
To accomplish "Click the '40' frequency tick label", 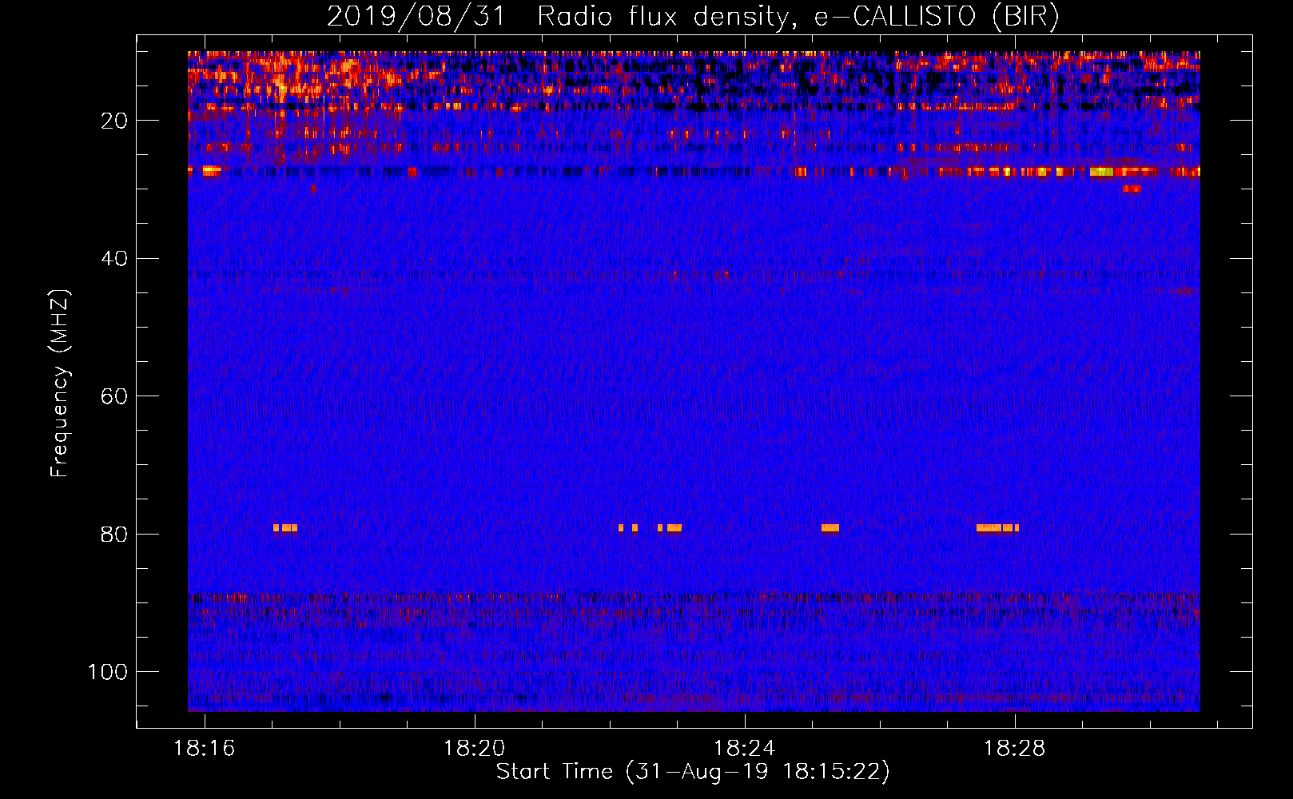I will point(114,259).
